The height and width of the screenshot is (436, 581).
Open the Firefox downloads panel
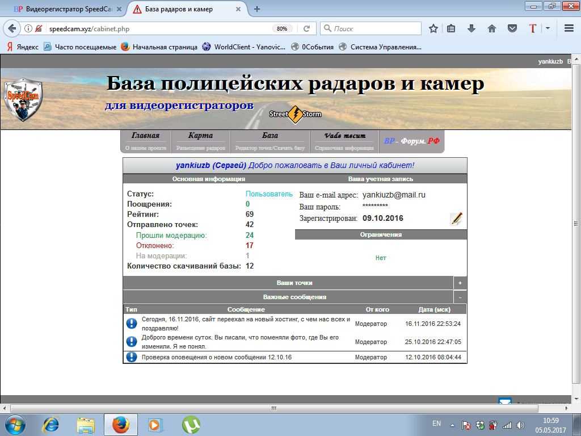tap(471, 28)
